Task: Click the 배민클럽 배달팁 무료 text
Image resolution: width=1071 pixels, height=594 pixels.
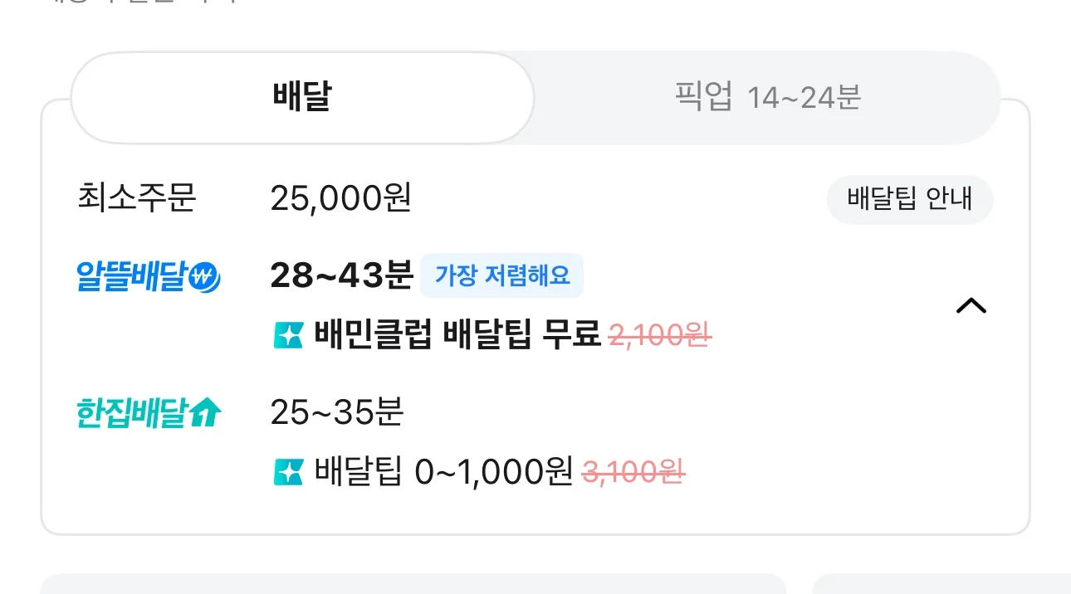Action: 457,336
